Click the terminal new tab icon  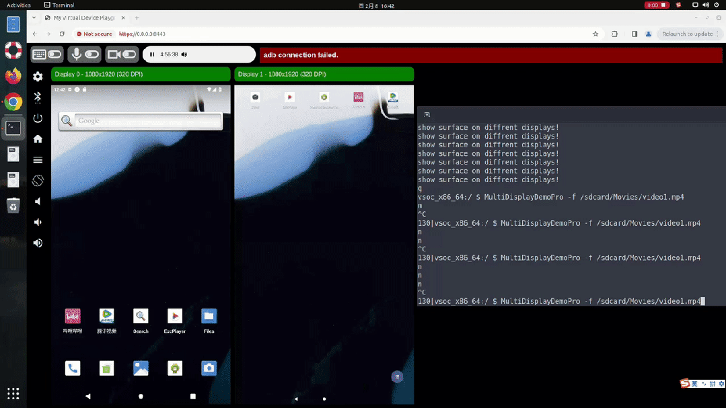point(427,115)
